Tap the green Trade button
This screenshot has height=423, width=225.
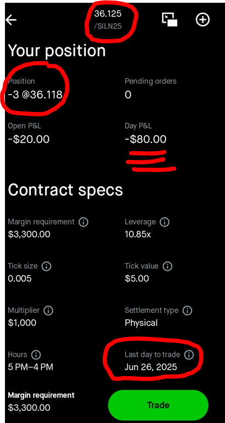tap(158, 405)
